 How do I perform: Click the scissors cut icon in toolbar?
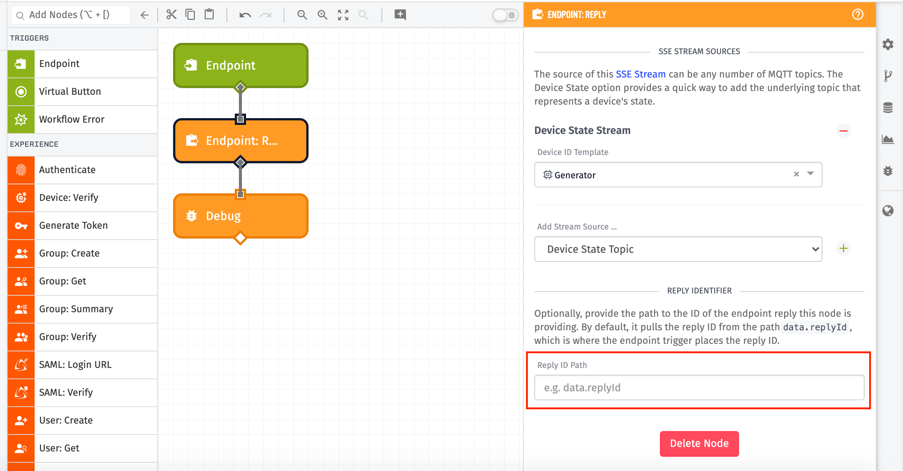click(x=171, y=15)
